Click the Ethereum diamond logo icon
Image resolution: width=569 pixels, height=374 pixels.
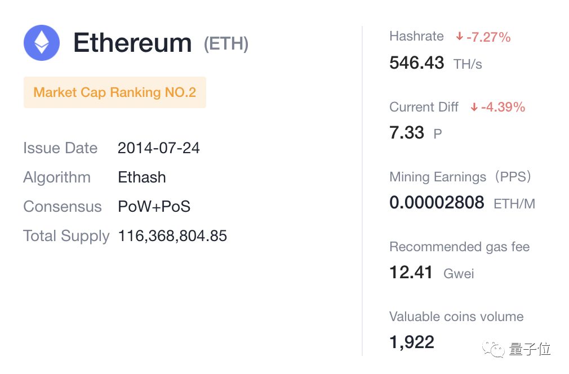42,43
